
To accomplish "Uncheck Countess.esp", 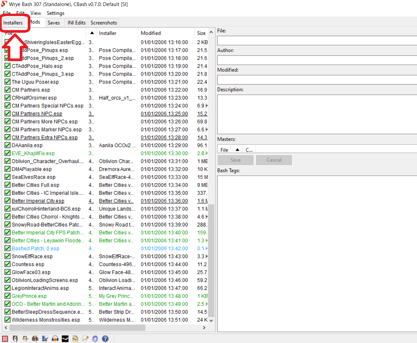I will coord(7,264).
